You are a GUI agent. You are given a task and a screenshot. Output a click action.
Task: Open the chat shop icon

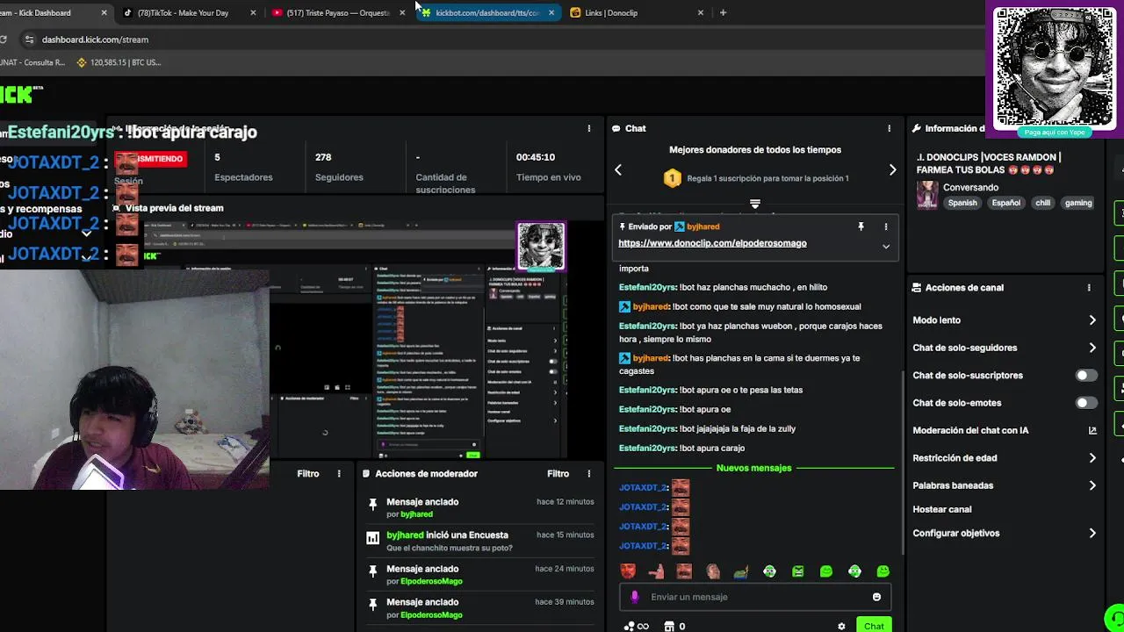point(669,627)
